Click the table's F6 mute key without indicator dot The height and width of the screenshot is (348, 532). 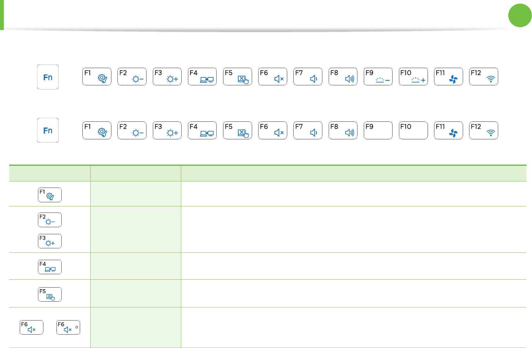pos(31,327)
